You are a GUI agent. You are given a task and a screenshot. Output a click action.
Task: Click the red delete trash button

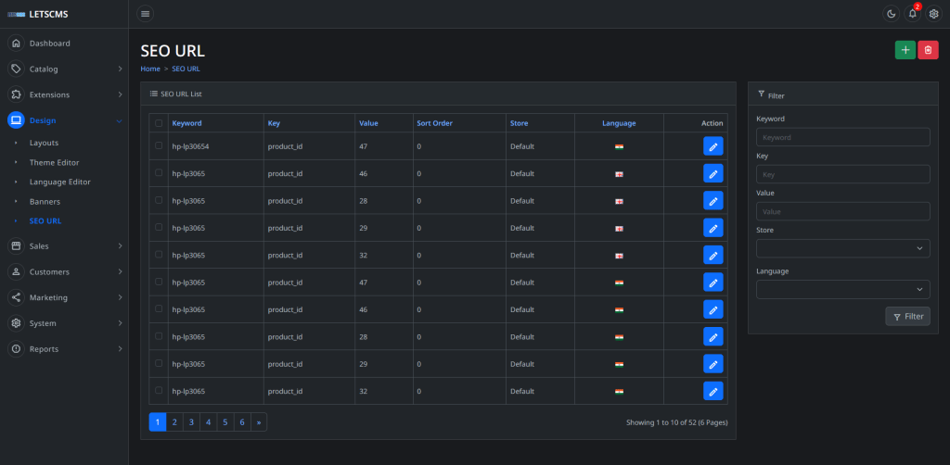[928, 50]
